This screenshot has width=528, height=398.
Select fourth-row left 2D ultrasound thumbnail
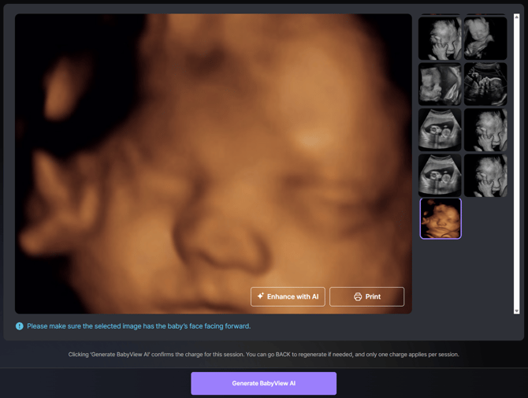(x=440, y=175)
